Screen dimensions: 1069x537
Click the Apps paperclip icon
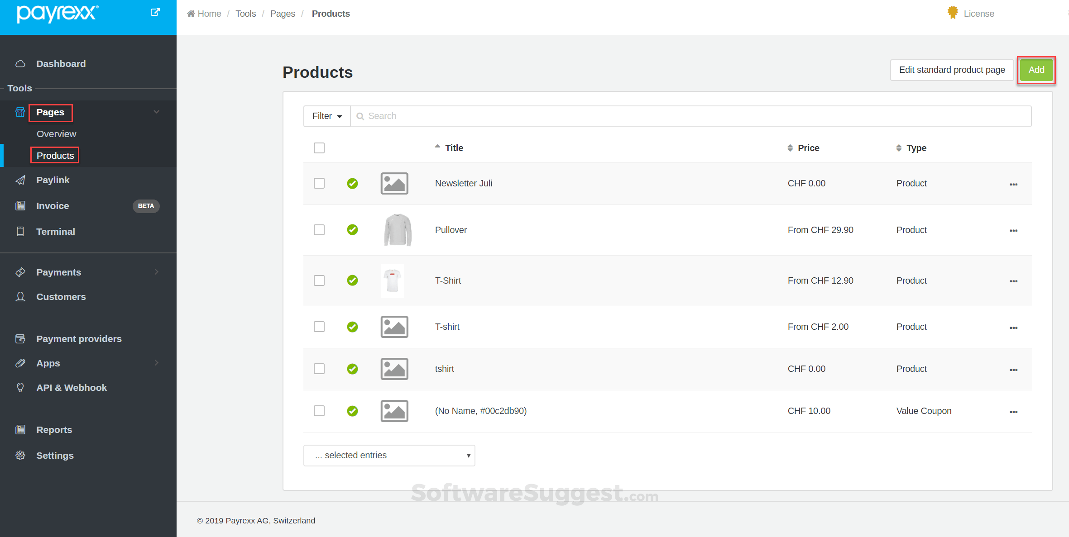[20, 363]
